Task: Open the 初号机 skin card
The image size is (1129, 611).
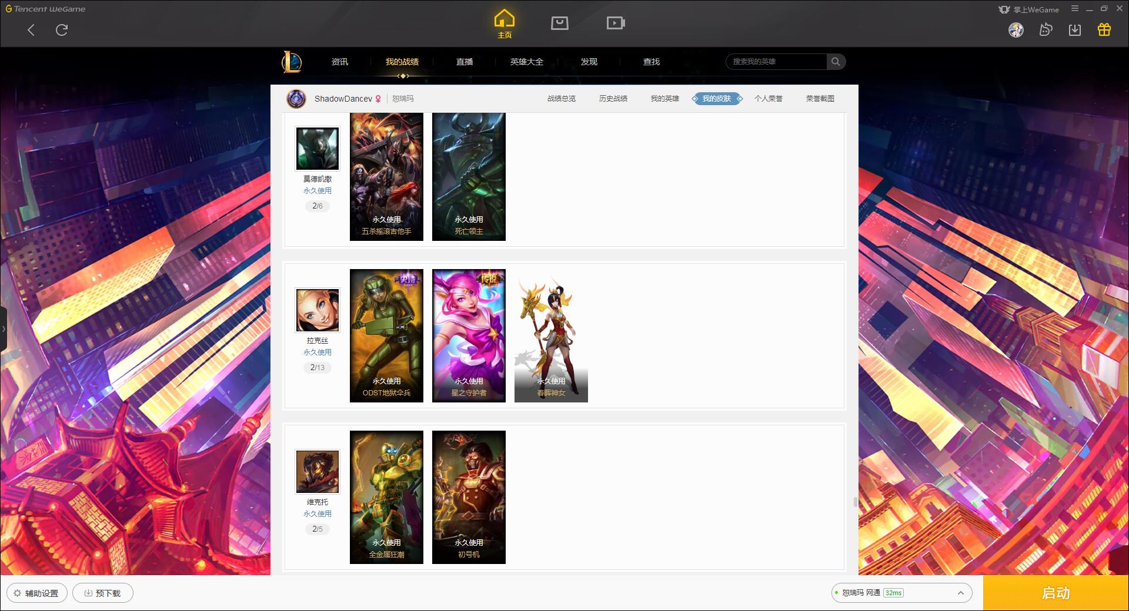Action: (469, 497)
